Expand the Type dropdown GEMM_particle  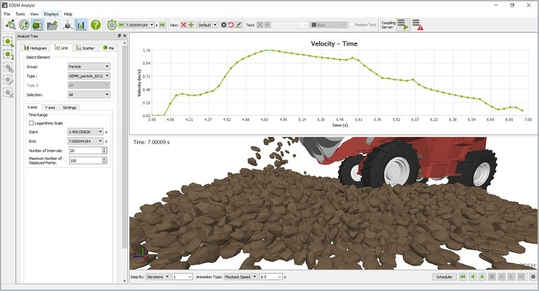(x=88, y=76)
